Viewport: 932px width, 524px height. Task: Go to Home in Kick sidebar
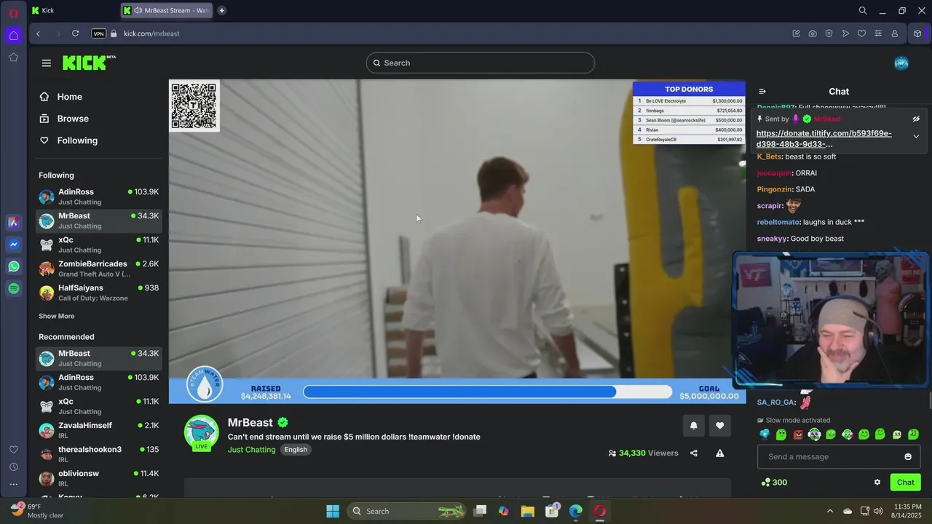tap(60, 97)
